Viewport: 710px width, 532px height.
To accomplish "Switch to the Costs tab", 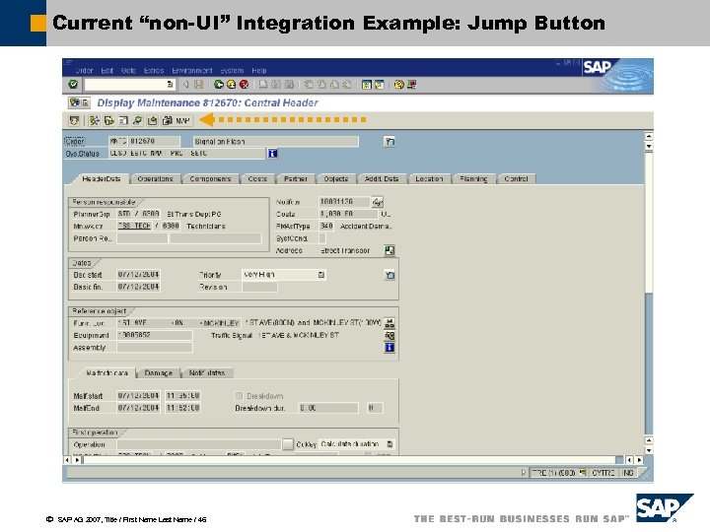I will pos(257,178).
